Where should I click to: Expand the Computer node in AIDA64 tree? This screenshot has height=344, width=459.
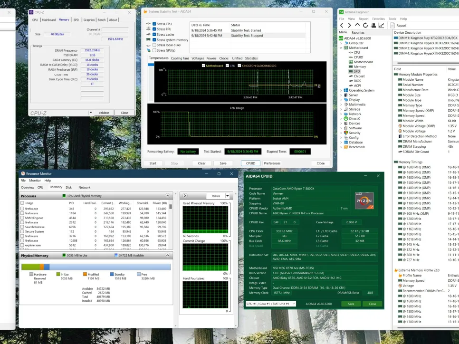(341, 43)
